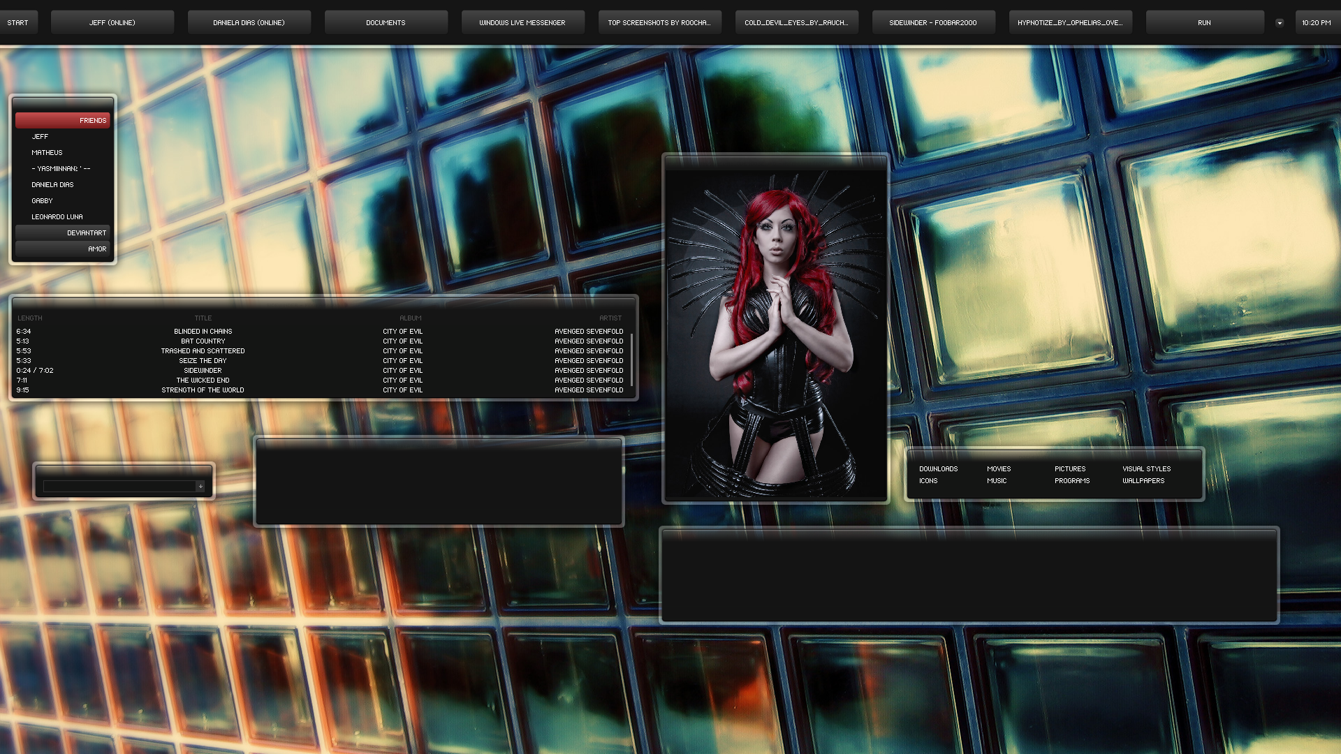This screenshot has height=754, width=1341.
Task: Open the Start menu button
Action: click(x=18, y=22)
